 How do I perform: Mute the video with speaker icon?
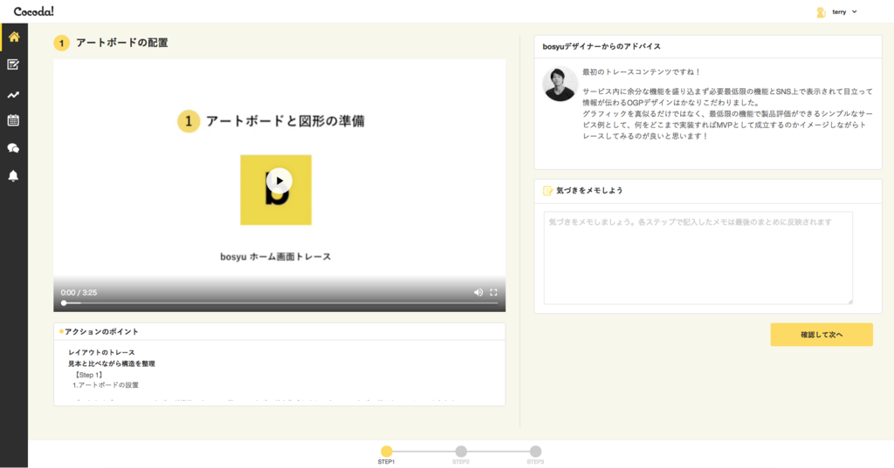478,292
